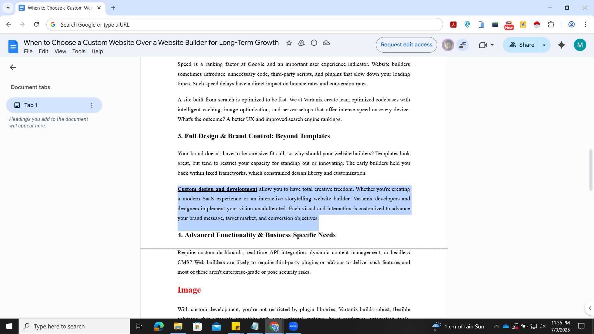Open the Custom design and development link

pyautogui.click(x=217, y=189)
